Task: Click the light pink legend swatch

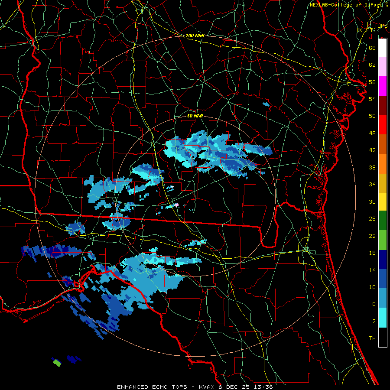Action: click(383, 66)
